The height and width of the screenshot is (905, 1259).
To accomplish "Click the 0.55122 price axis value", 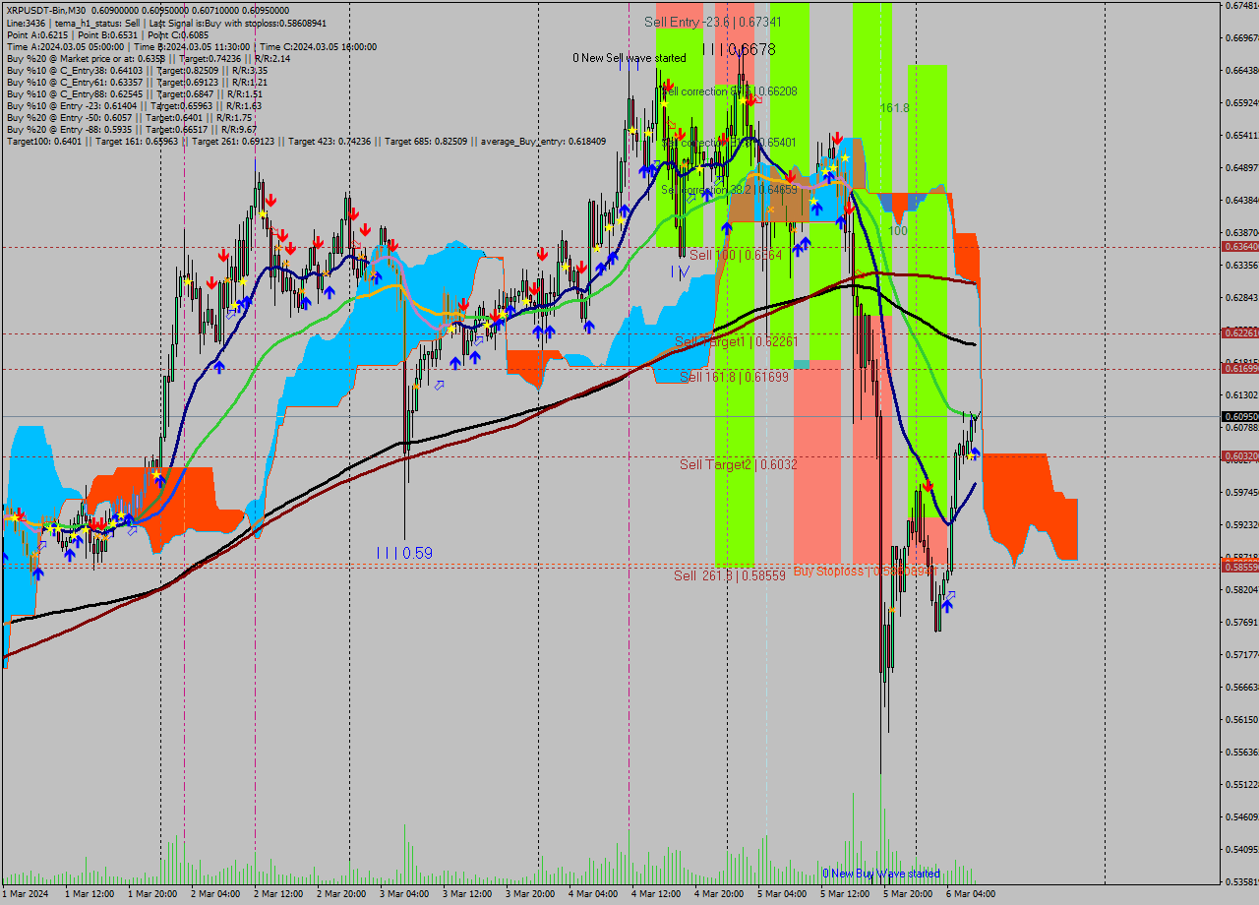I will pos(1241,784).
